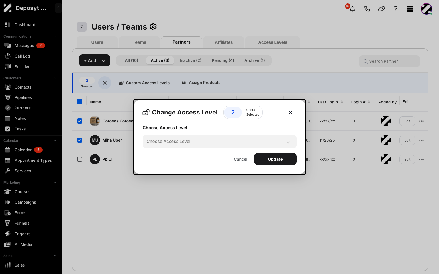The image size is (439, 274).
Task: Click Edit for Pp Ll row
Action: coord(407,159)
